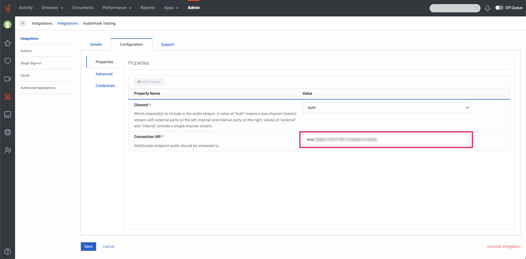Click the Genesys Cloud logo icon
The width and height of the screenshot is (526, 259).
pos(8,8)
